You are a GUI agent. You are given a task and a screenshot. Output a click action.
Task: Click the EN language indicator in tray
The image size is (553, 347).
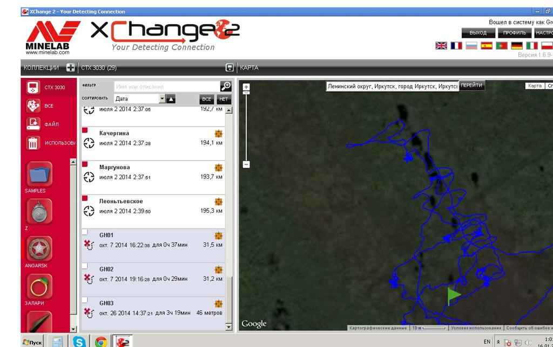(x=487, y=342)
